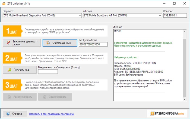Image resolution: width=190 pixels, height=119 pixels.
Task: Select the ZTE Diagnostics Port COM8 combo box
Action: (x=42, y=15)
